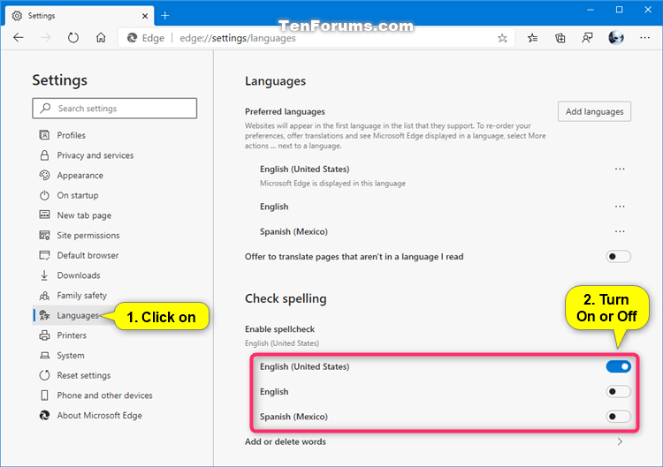Open a new tab with plus icon
663x467 pixels.
point(165,16)
